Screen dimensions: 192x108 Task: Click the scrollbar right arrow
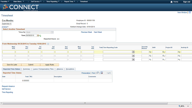tap(191, 103)
